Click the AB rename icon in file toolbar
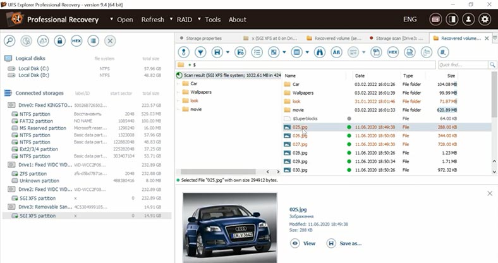 point(336,52)
